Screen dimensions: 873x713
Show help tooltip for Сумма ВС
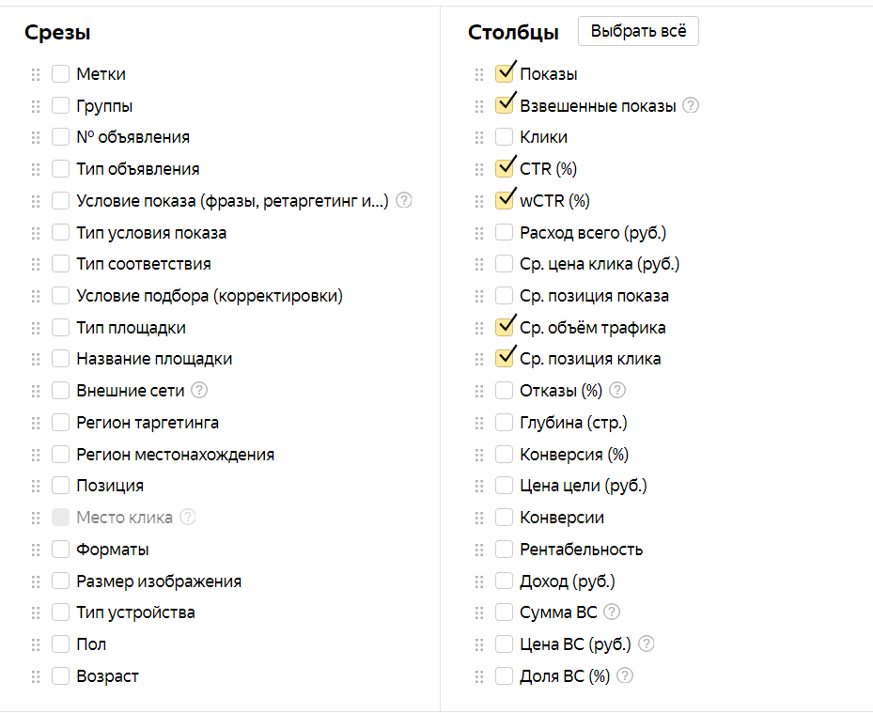pos(612,612)
